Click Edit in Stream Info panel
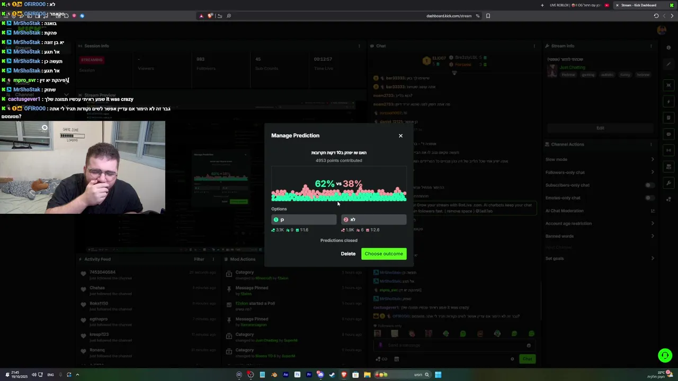 click(600, 128)
